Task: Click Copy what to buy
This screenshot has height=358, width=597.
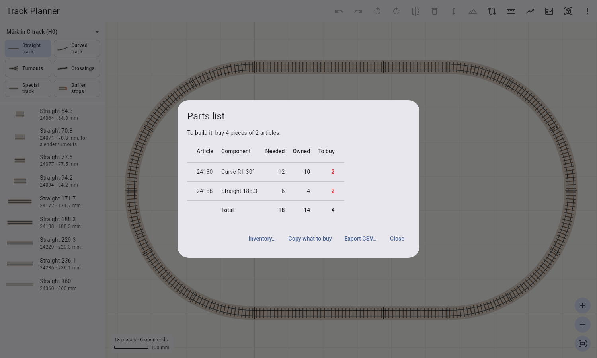Action: [x=310, y=239]
